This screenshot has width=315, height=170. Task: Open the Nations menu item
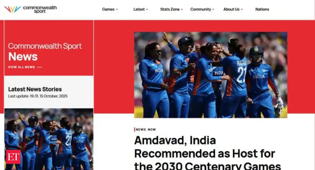pyautogui.click(x=262, y=9)
